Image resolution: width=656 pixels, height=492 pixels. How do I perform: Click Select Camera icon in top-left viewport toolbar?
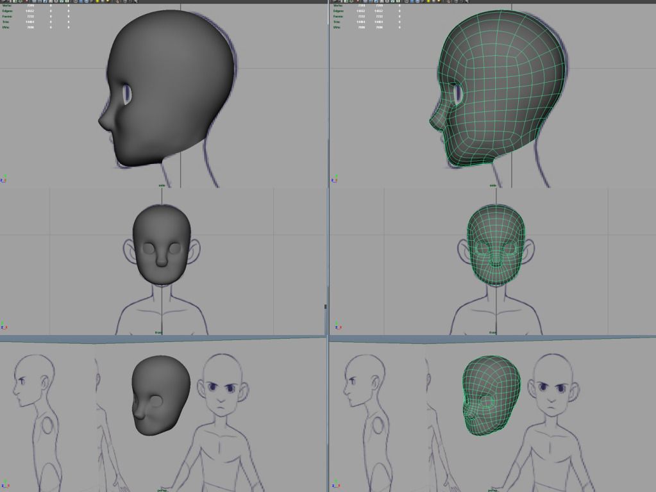[3, 1]
